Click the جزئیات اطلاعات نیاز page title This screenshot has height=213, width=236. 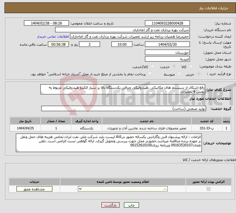pos(214,8)
